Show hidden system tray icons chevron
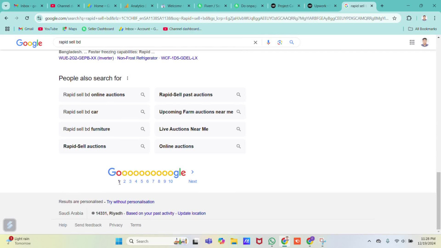The height and width of the screenshot is (248, 441). pyautogui.click(x=369, y=241)
